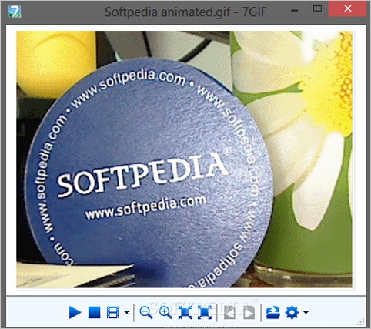Minimize the 7GIF window

pos(295,11)
